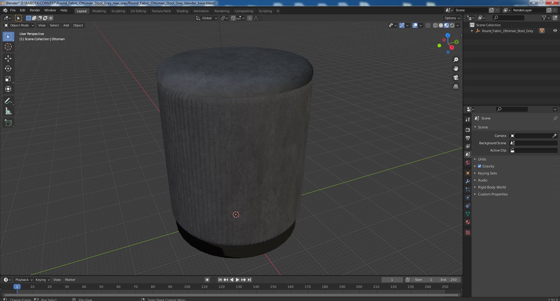
Task: Activate the Move tool
Action: pos(8,58)
